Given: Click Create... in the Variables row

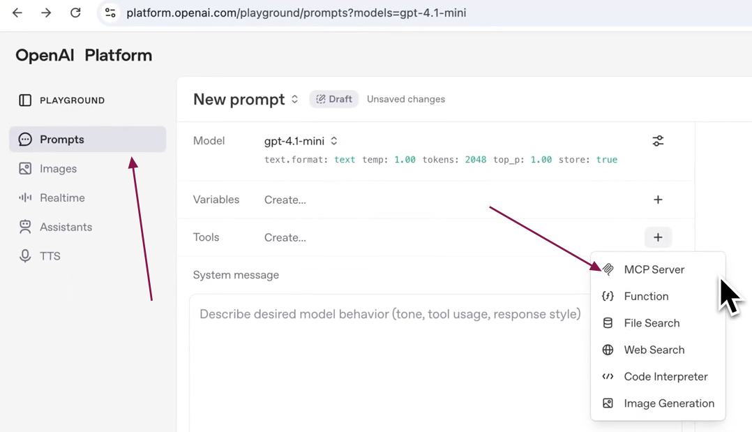Looking at the screenshot, I should [x=285, y=200].
